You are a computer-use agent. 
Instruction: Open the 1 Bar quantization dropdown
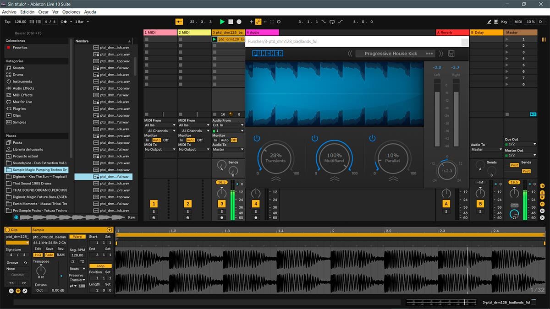click(82, 22)
